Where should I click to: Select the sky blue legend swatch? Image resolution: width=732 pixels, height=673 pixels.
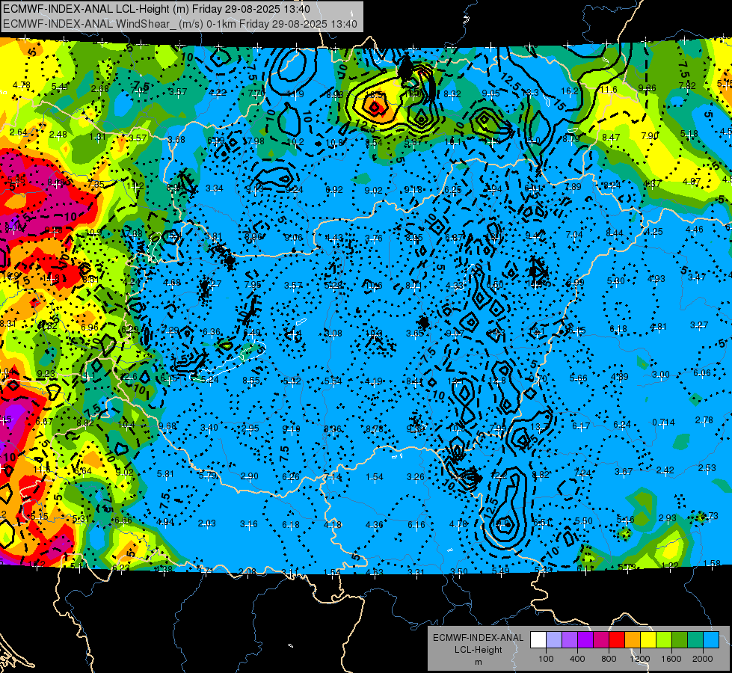coord(711,640)
